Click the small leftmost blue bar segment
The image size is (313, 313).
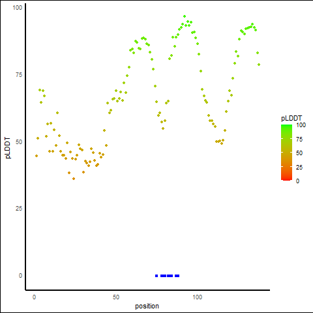(156, 276)
